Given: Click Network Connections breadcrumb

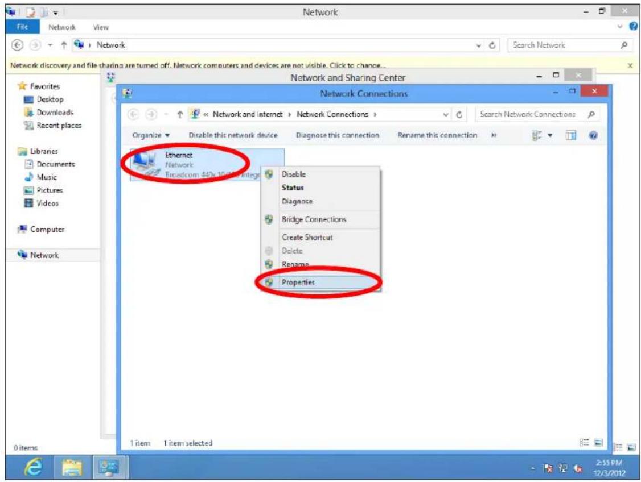Looking at the screenshot, I should (x=332, y=115).
